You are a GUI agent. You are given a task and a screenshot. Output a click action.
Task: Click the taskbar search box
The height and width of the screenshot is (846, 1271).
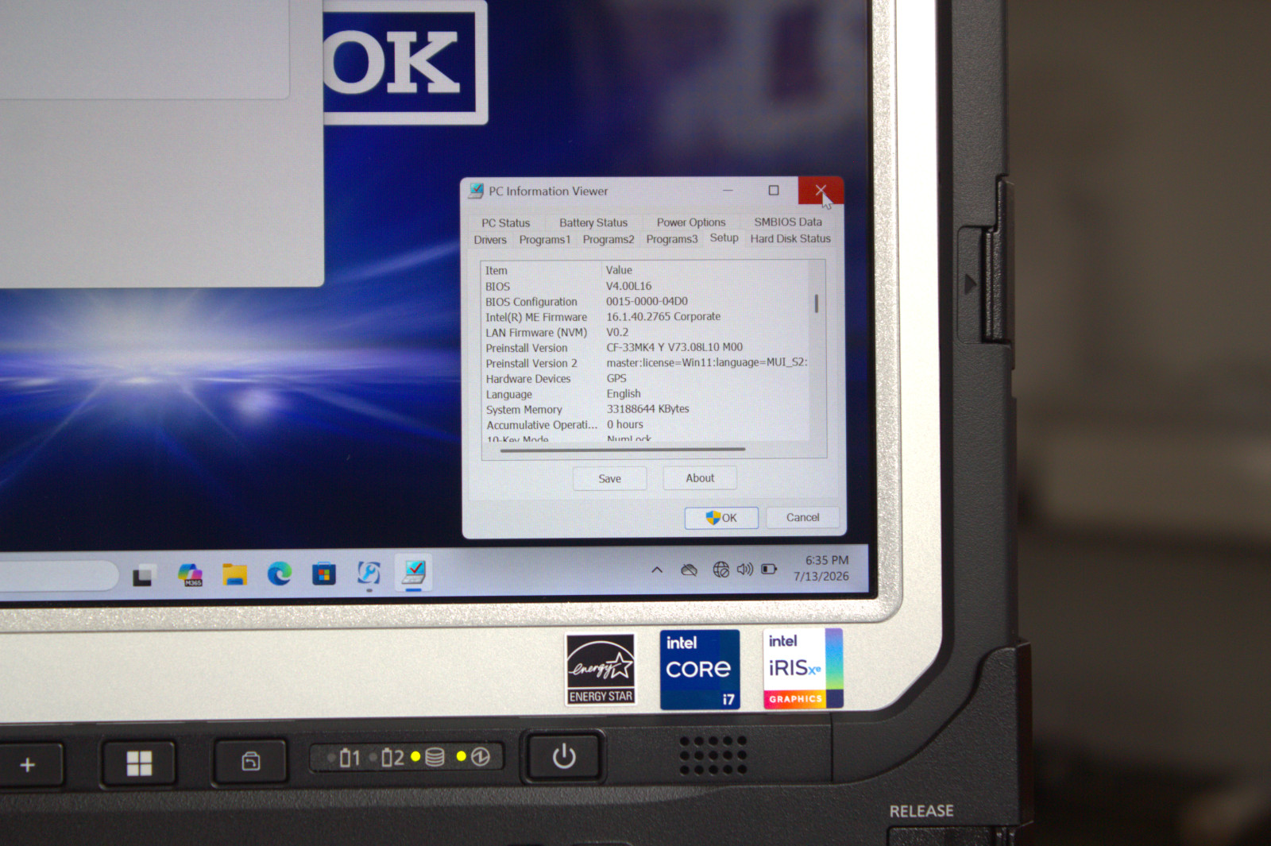point(57,576)
